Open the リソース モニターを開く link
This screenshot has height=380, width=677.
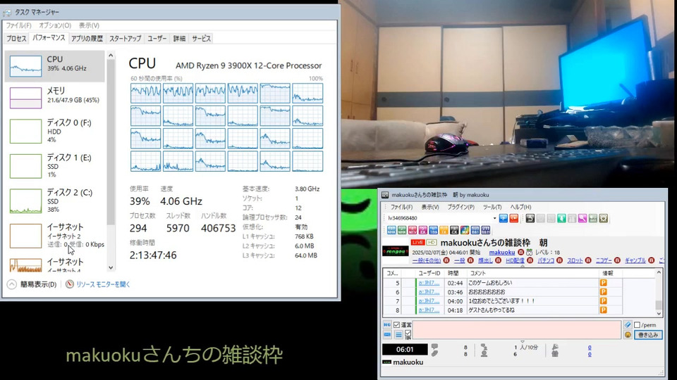[103, 284]
